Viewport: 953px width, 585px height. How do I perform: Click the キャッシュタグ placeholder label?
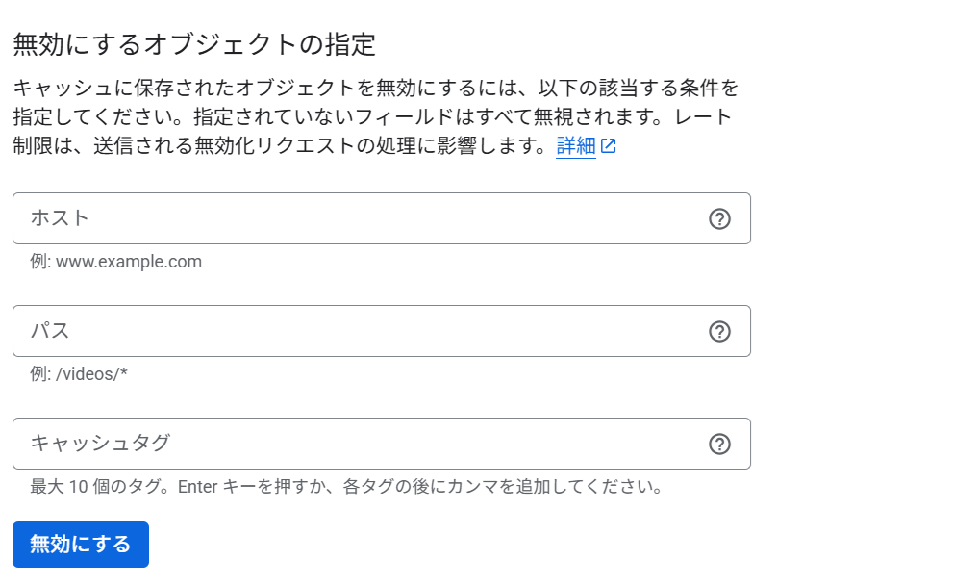tap(100, 443)
